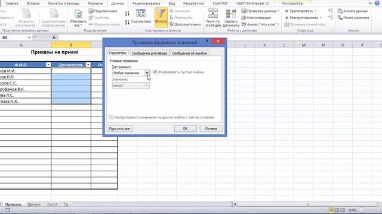Open the Проверка данных dropdown arrow
This screenshot has width=382, height=214.
pyautogui.click(x=279, y=11)
